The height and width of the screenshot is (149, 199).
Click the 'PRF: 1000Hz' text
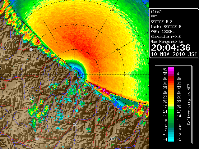click(x=163, y=32)
